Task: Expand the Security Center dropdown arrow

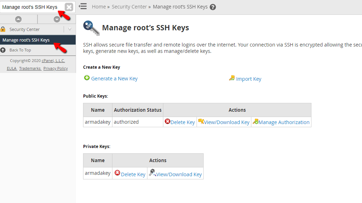Action: click(x=70, y=29)
